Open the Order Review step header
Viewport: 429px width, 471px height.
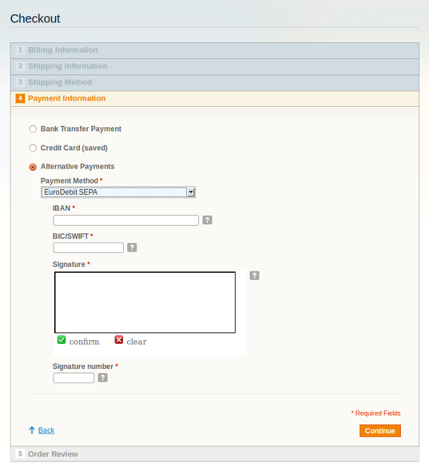tap(214, 454)
